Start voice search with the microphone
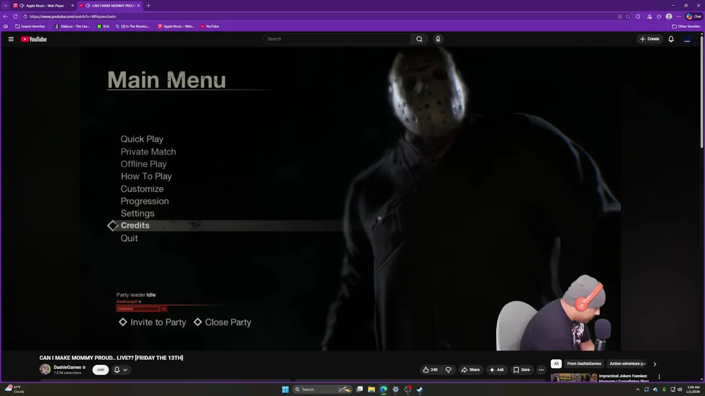 [x=438, y=39]
